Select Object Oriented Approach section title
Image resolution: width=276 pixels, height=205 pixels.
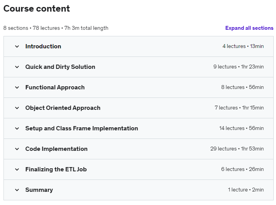(63, 108)
